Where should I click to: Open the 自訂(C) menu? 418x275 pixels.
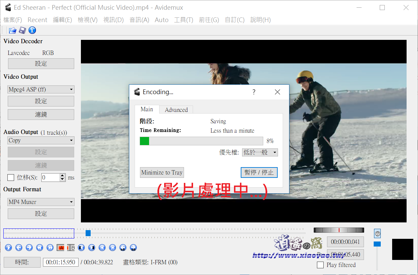pos(235,20)
